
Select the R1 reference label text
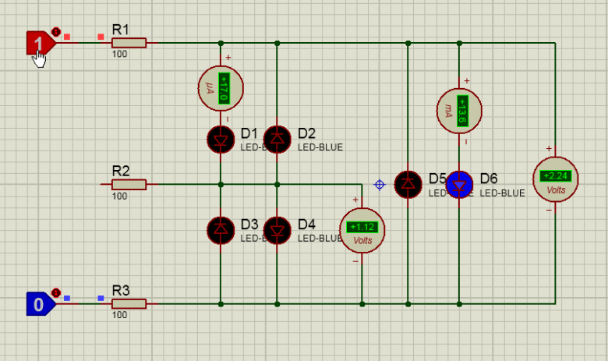click(x=121, y=29)
